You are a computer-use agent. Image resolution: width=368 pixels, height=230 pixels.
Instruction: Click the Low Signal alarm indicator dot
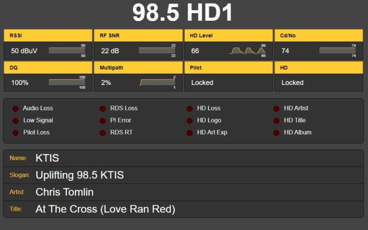tap(16, 121)
